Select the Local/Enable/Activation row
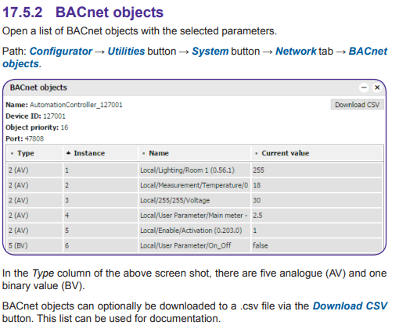This screenshot has width=399, height=329. coord(195,231)
